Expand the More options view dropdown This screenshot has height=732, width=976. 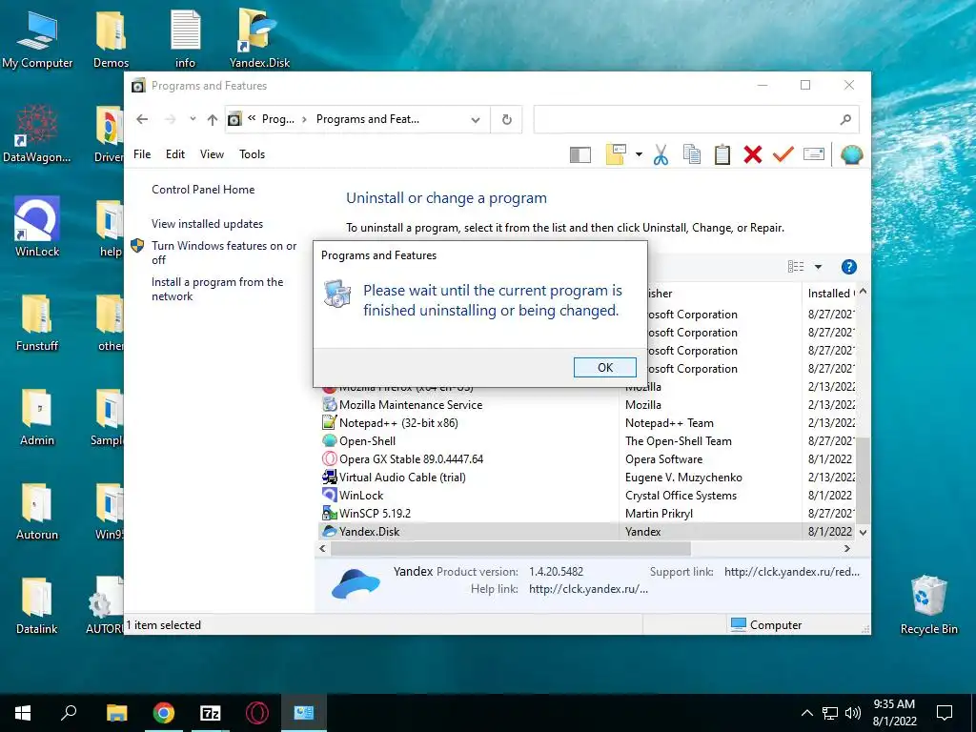pos(819,267)
